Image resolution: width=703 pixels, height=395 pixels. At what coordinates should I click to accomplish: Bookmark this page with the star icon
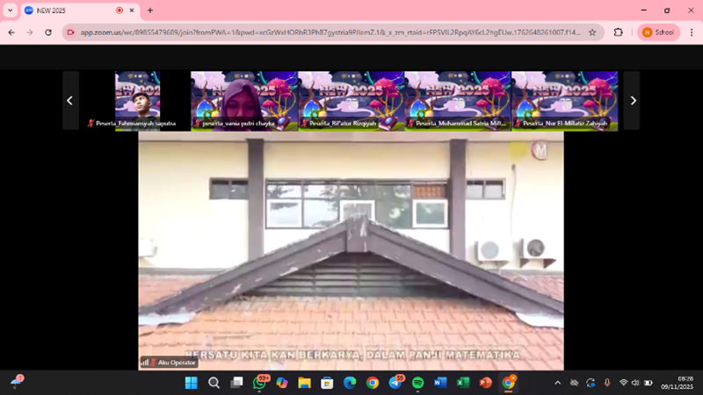pyautogui.click(x=592, y=32)
